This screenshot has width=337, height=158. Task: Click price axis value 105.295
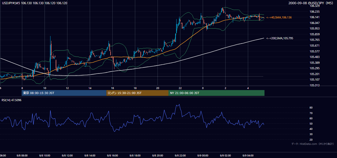click(315, 68)
